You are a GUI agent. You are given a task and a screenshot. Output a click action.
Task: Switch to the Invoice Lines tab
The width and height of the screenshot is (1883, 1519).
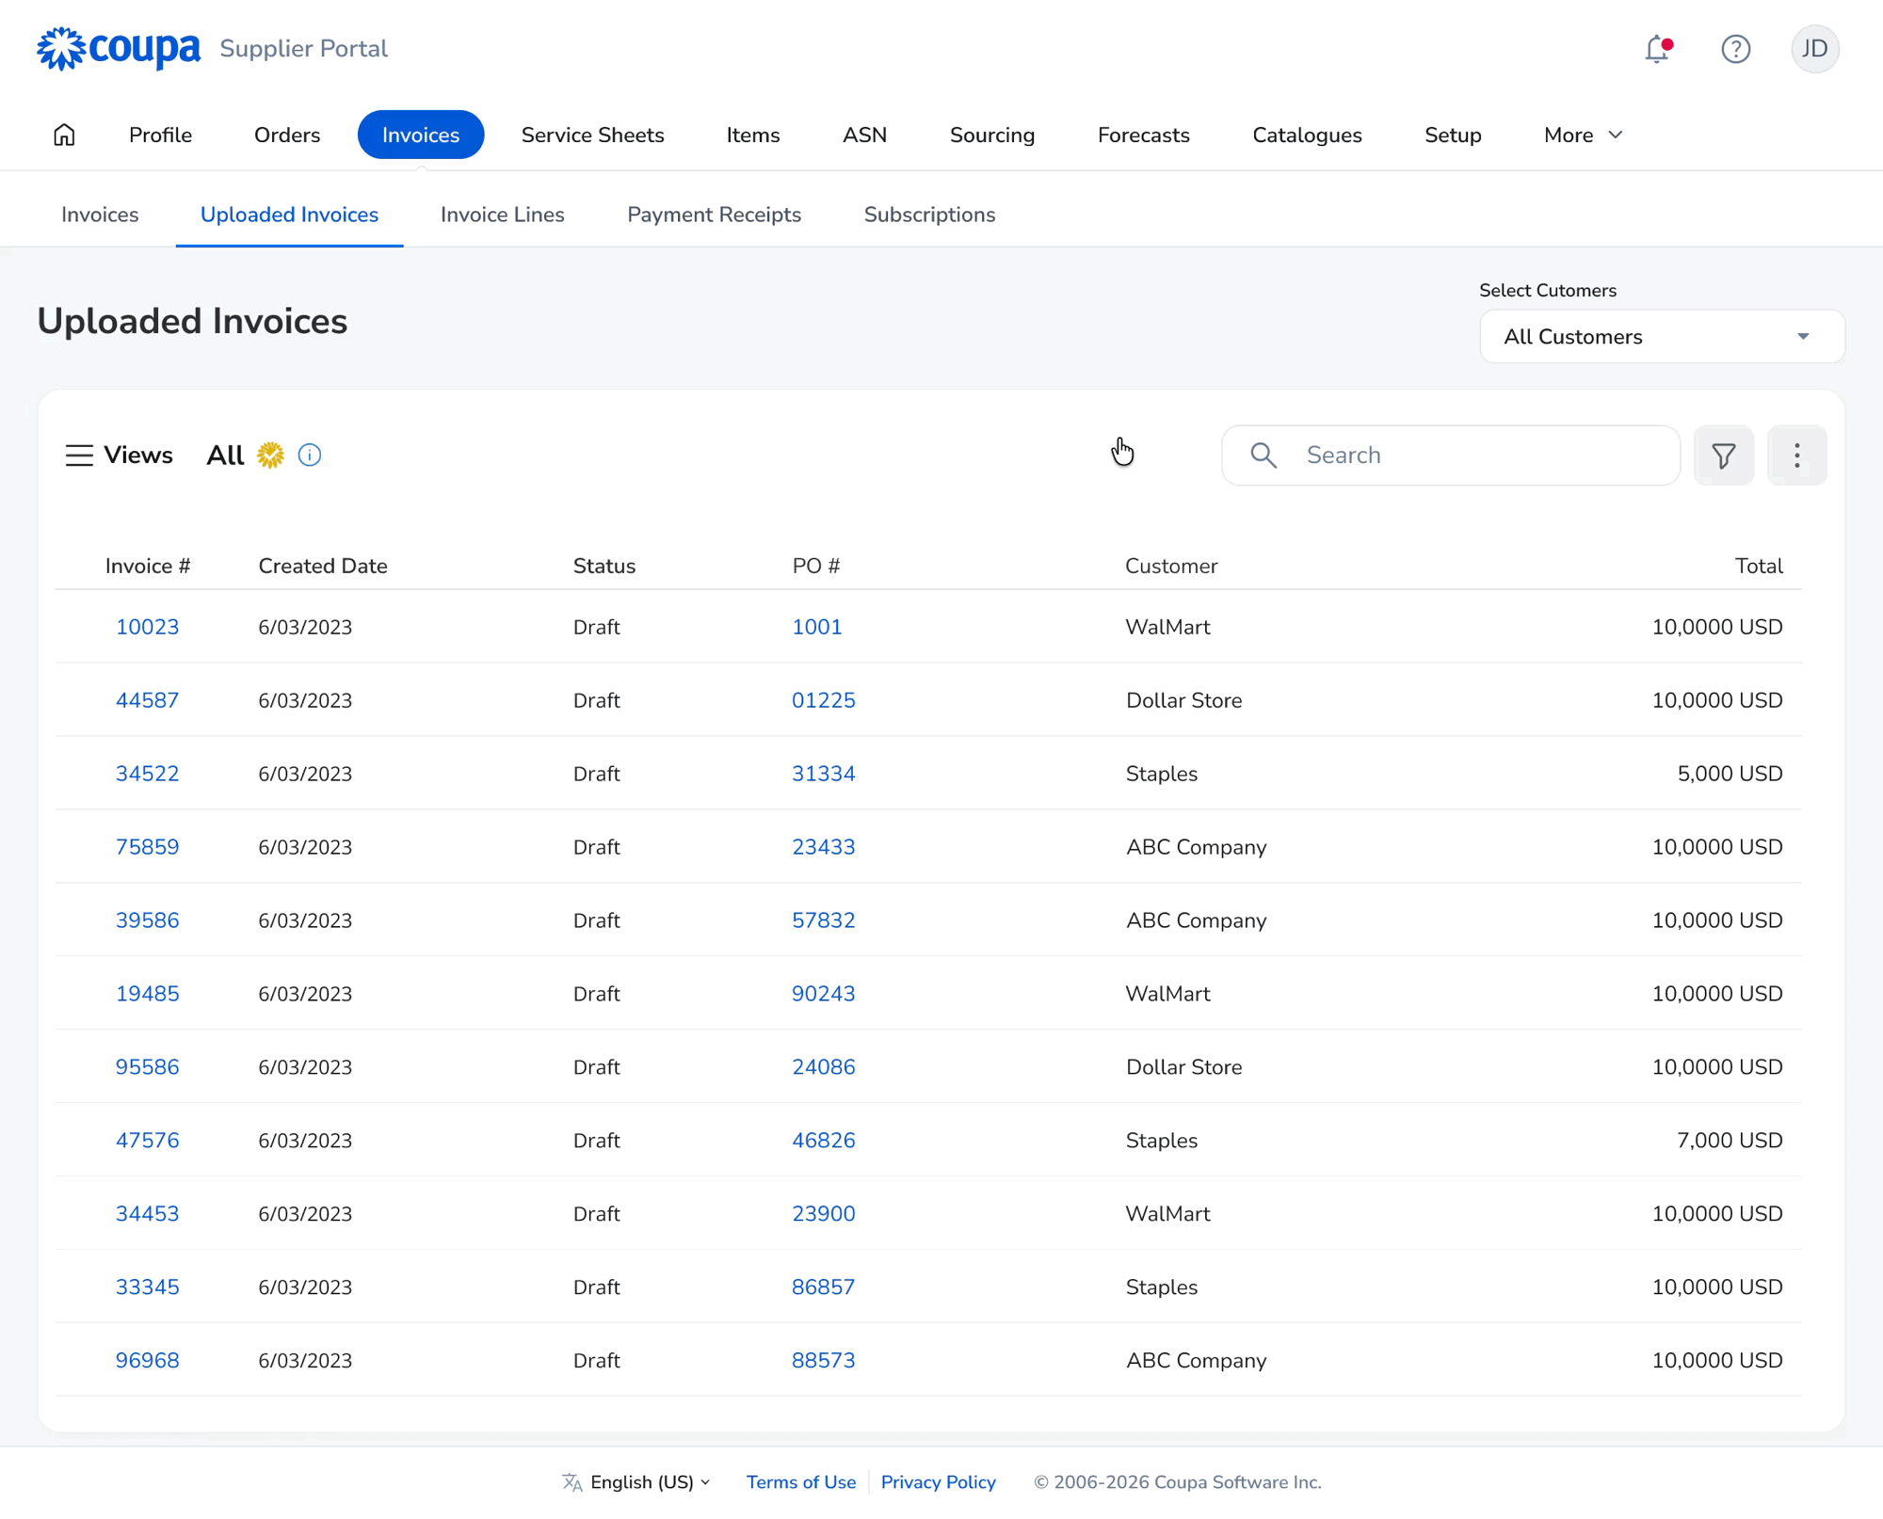pos(503,215)
